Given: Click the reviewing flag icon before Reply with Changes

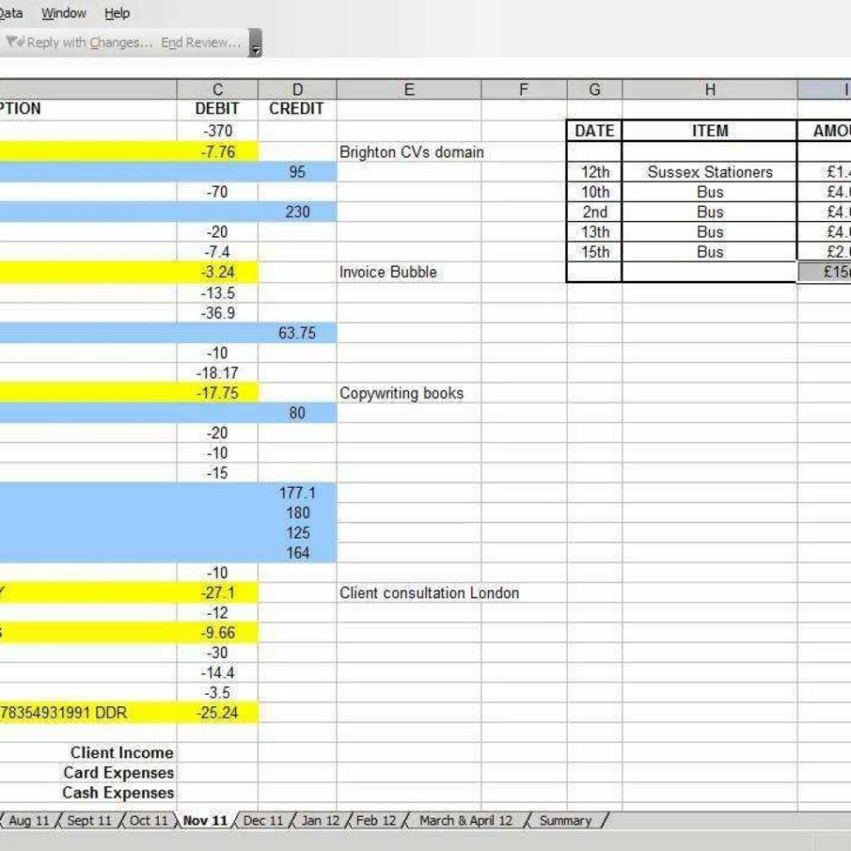Looking at the screenshot, I should (14, 41).
